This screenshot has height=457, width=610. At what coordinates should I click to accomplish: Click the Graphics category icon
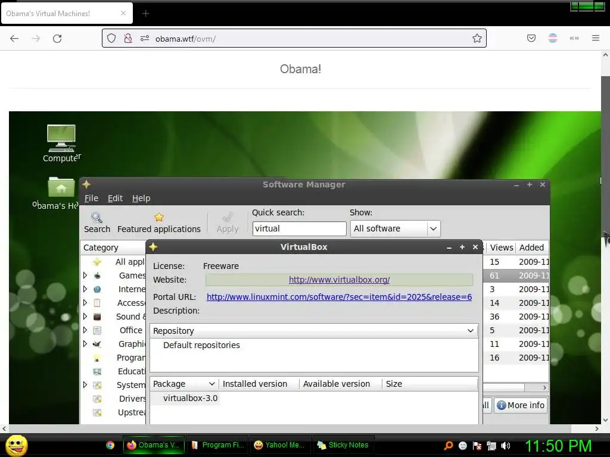pyautogui.click(x=97, y=344)
